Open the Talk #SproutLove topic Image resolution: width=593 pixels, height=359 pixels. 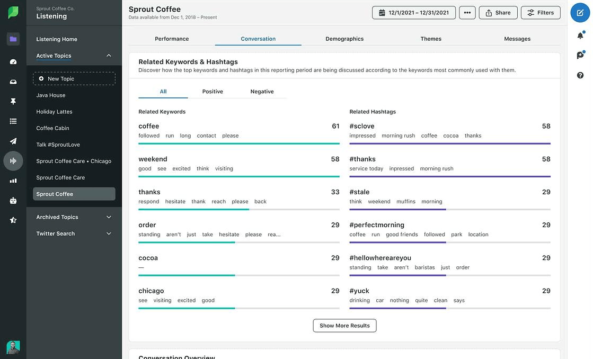pos(58,145)
